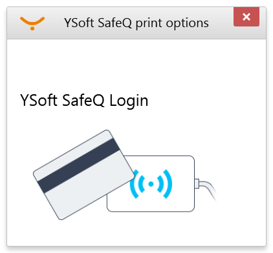273x253 pixels.
Task: Click the orange dot under logo arc
Action: click(x=32, y=28)
